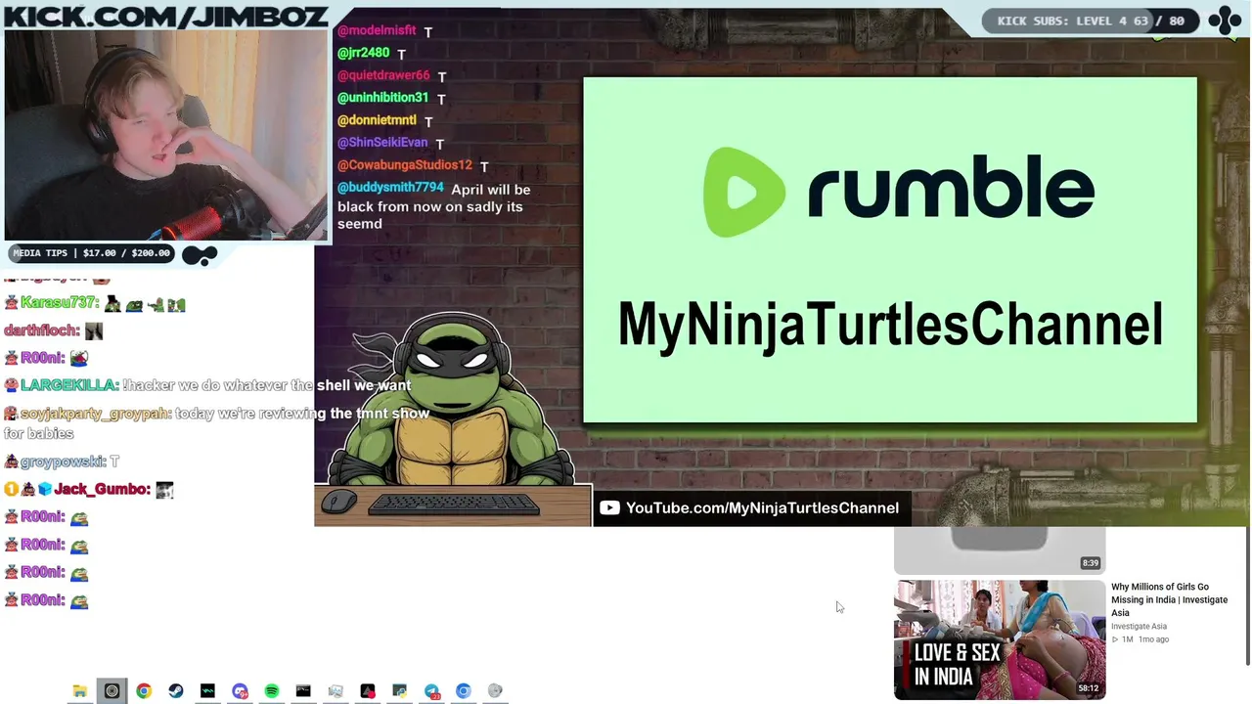Click username Karasu737 in Kick chat
The image size is (1252, 704).
[60, 303]
